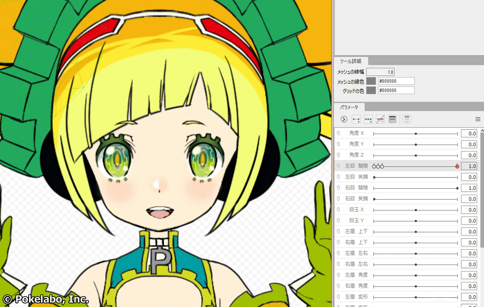Click the メッシュの線色 hex code field
484x307 pixels.
(x=396, y=81)
